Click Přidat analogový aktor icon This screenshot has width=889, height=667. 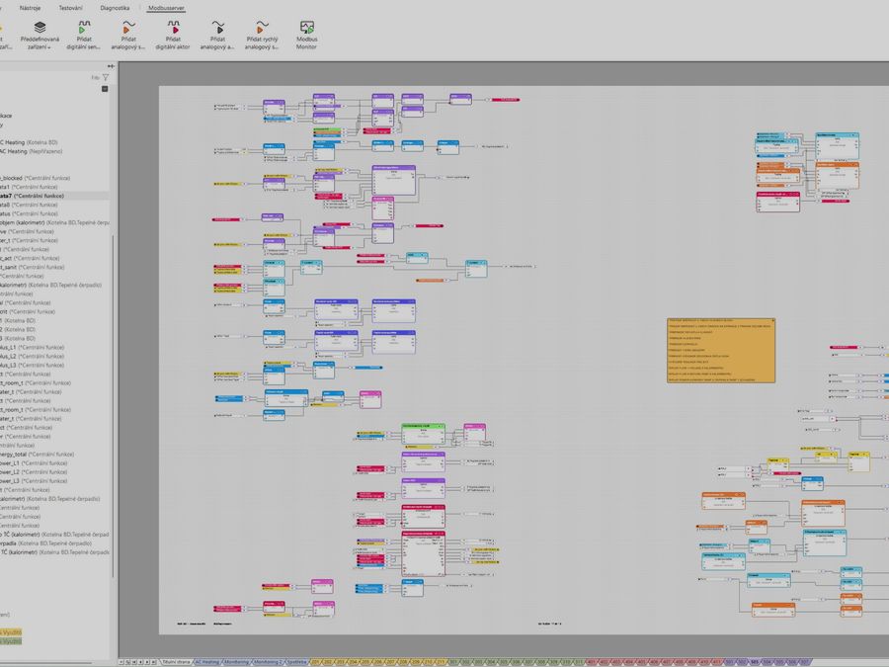pos(217,28)
